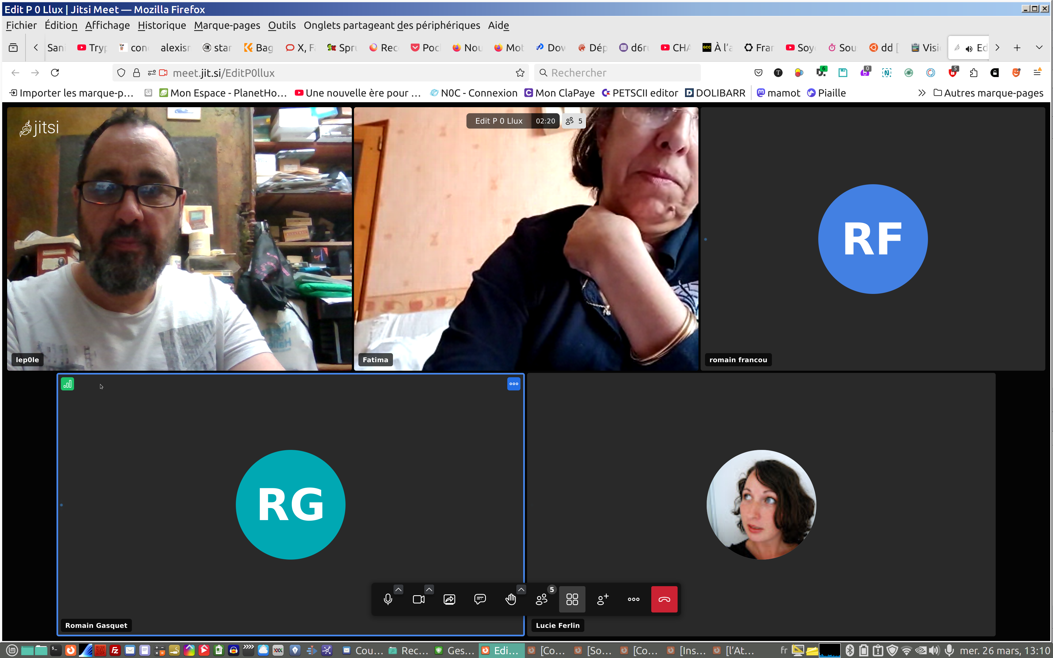
Task: Mute the microphone in Jitsi toolbar
Action: pyautogui.click(x=388, y=599)
